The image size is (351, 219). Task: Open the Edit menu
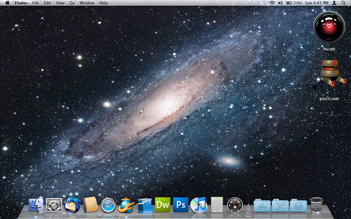tap(47, 3)
